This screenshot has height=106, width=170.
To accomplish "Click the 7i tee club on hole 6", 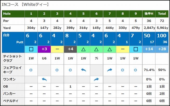I will pyautogui.click(x=96, y=58).
